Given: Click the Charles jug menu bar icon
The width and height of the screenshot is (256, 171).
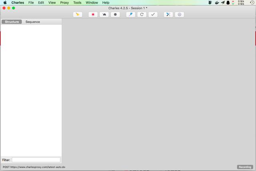Looking at the screenshot, I should pos(210,3).
